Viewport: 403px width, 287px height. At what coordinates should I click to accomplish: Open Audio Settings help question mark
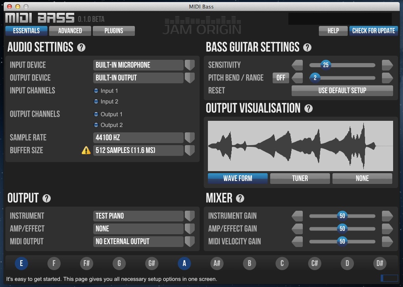(x=81, y=47)
